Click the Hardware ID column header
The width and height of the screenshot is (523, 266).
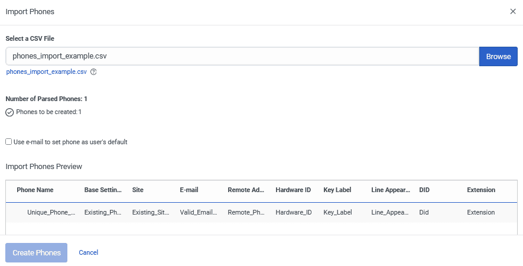click(293, 190)
